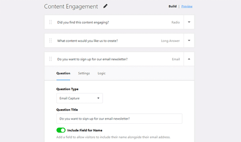This screenshot has height=142, width=241.
Task: Select the Question tab
Action: click(x=63, y=73)
